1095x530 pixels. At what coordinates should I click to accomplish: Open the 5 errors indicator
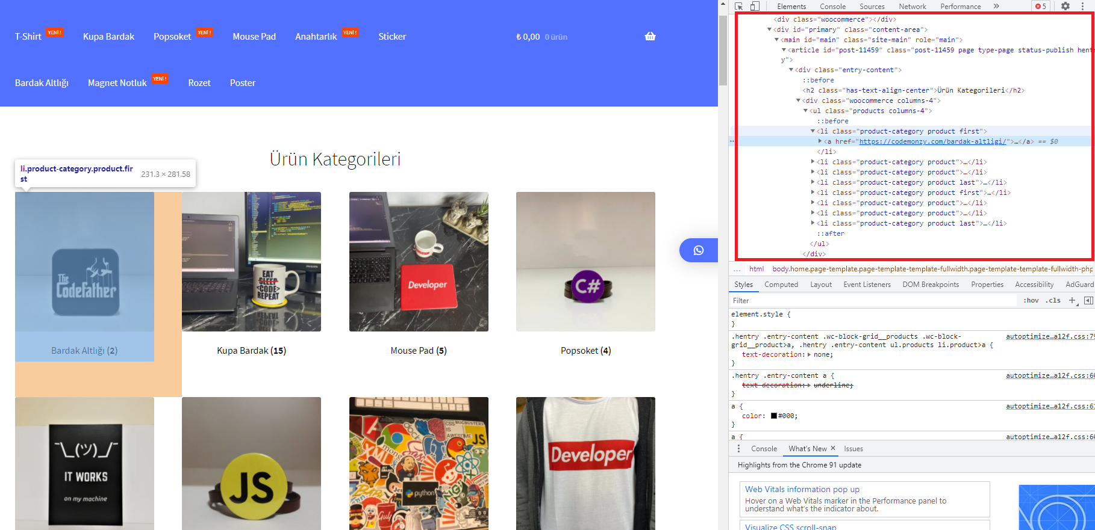[x=1041, y=6]
